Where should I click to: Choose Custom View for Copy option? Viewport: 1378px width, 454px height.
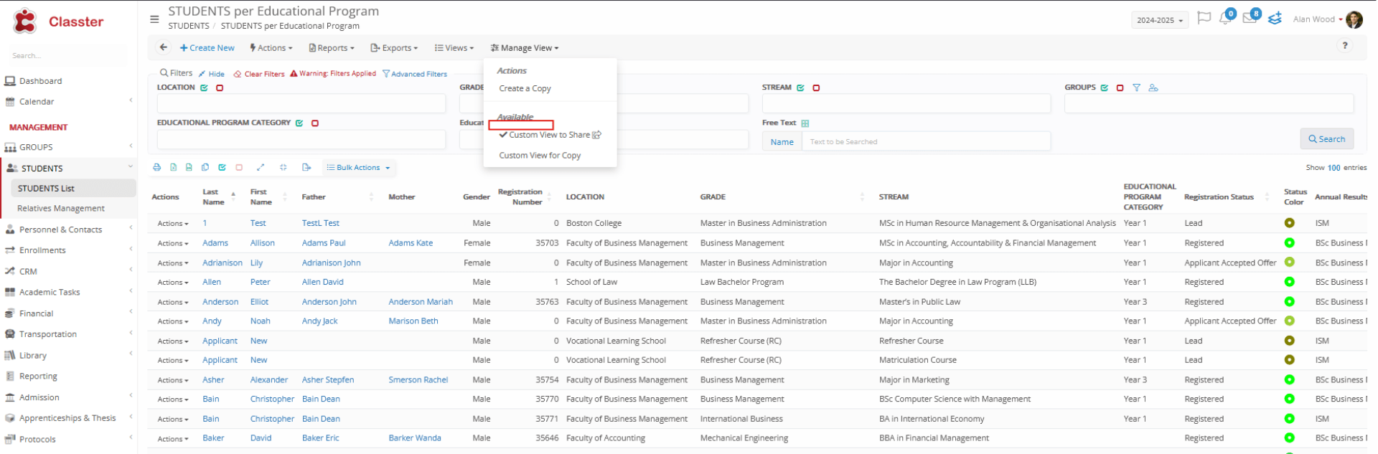pyautogui.click(x=540, y=155)
